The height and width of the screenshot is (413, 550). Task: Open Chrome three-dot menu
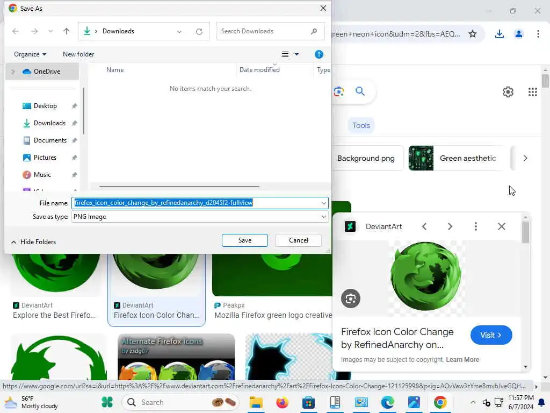click(538, 34)
